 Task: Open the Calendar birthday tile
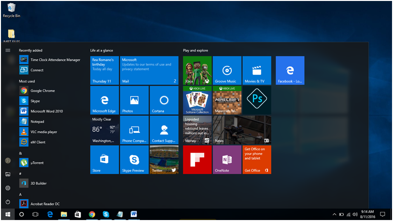point(104,70)
